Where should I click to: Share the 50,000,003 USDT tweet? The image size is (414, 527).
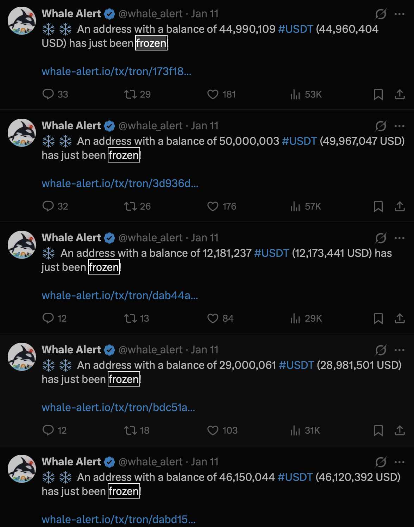(x=400, y=206)
